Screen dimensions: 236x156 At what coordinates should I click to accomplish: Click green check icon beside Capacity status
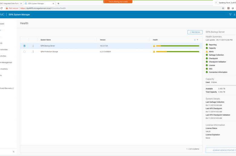[x=207, y=48]
